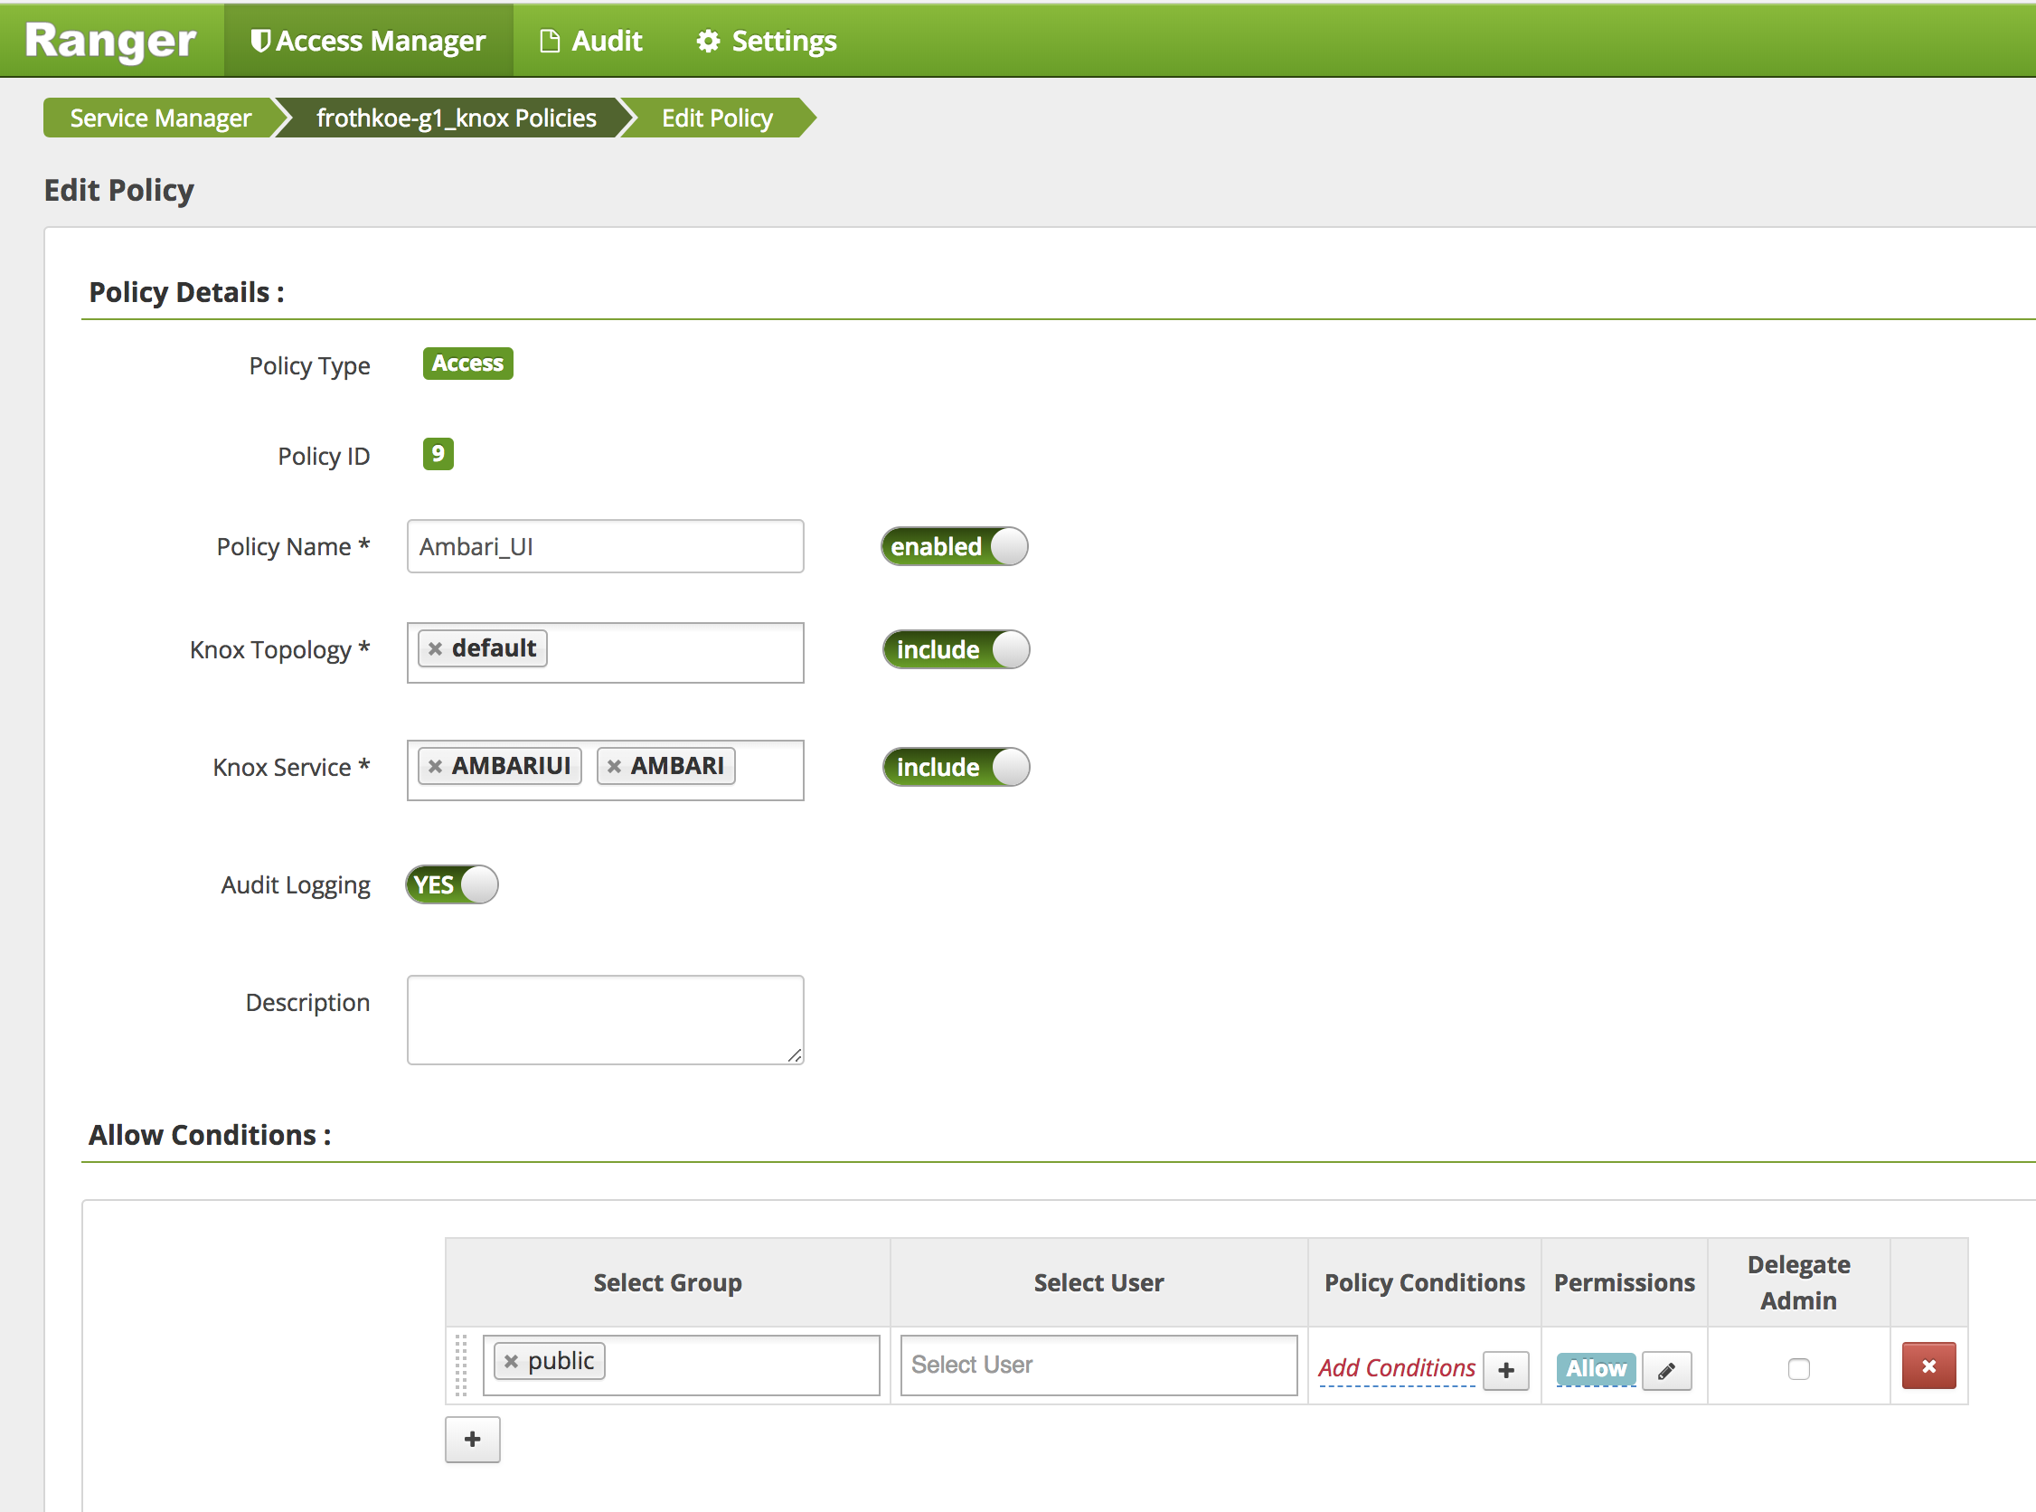Screen dimensions: 2036x1512
Task: Click the Ranger logo
Action: pos(109,41)
